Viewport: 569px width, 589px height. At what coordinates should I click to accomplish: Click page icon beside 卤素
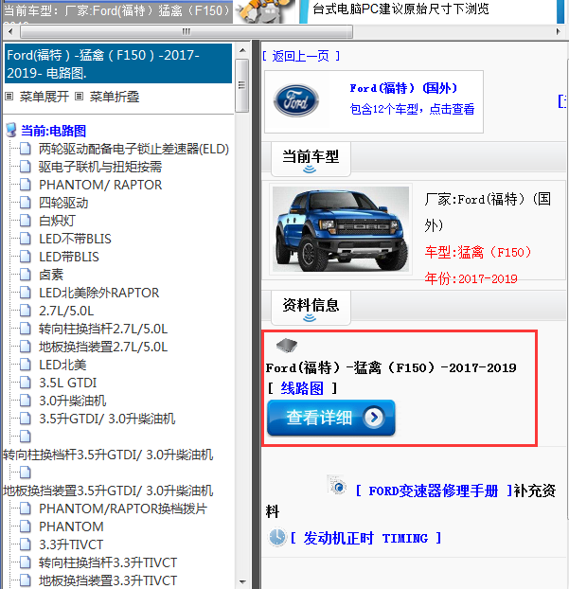(x=26, y=275)
